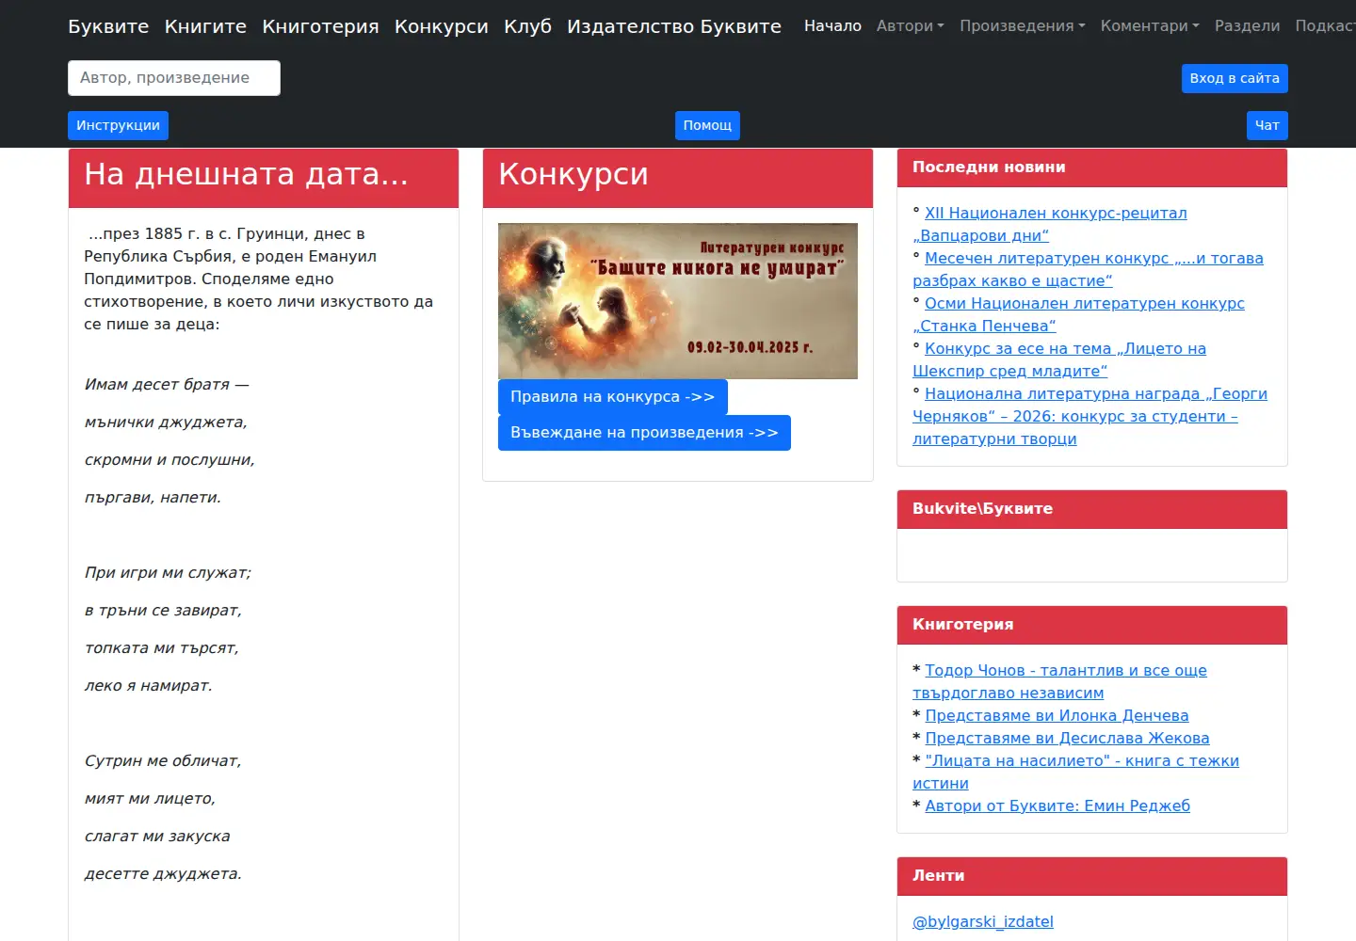Expand the Коментари dropdown menu
This screenshot has height=941, width=1356.
[x=1150, y=26]
